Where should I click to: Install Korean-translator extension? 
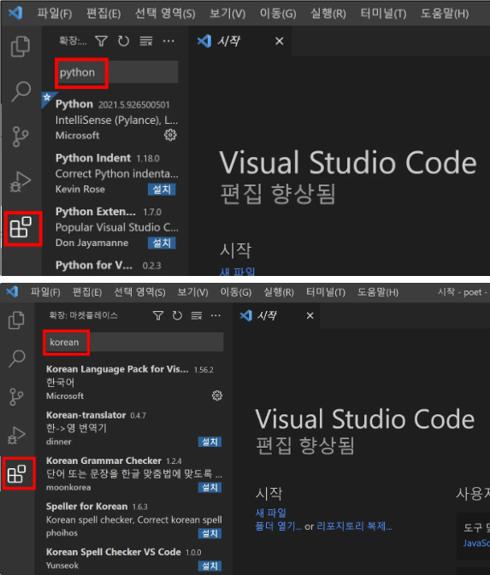coord(210,442)
